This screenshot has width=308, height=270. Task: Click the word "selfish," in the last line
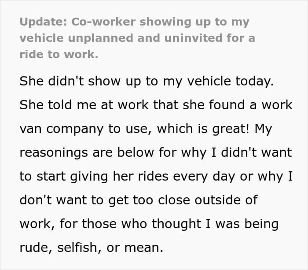[79, 248]
